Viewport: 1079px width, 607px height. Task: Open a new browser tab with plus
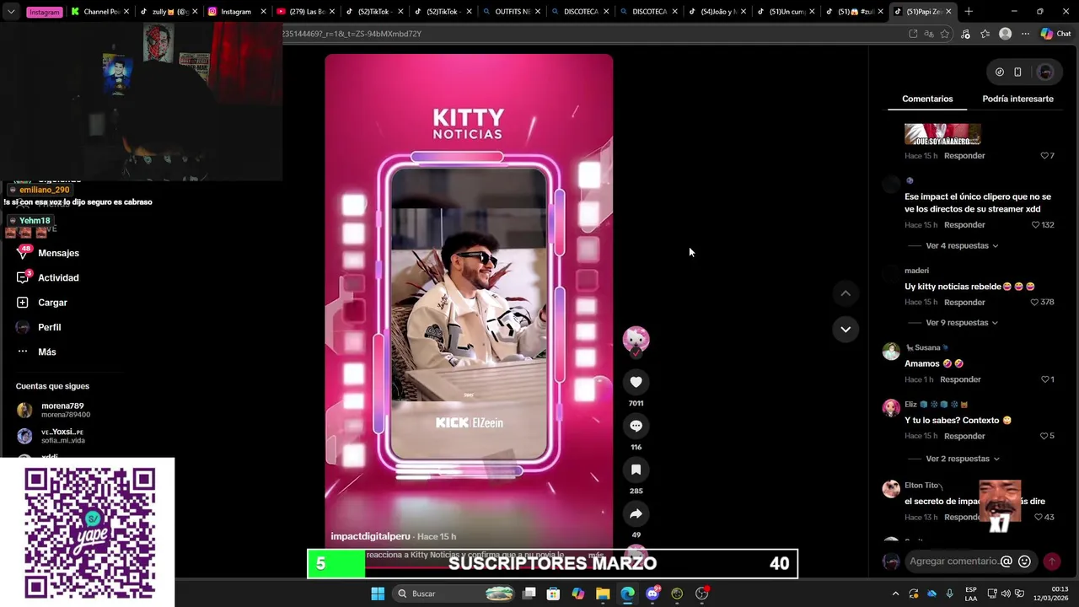969,12
